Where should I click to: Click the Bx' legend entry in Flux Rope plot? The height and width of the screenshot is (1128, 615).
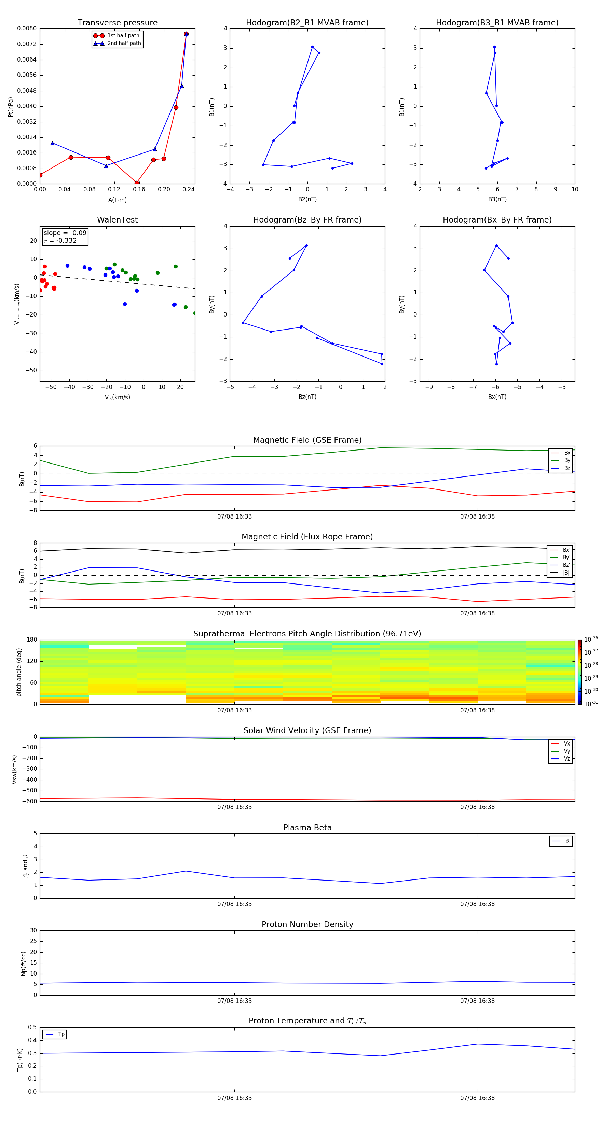[560, 550]
